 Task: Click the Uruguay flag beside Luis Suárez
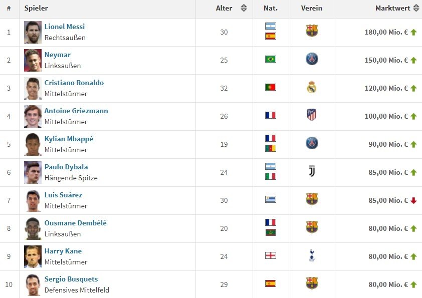pyautogui.click(x=271, y=199)
